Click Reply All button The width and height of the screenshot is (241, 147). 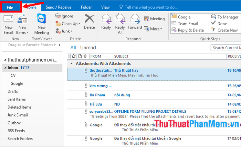tap(120, 24)
